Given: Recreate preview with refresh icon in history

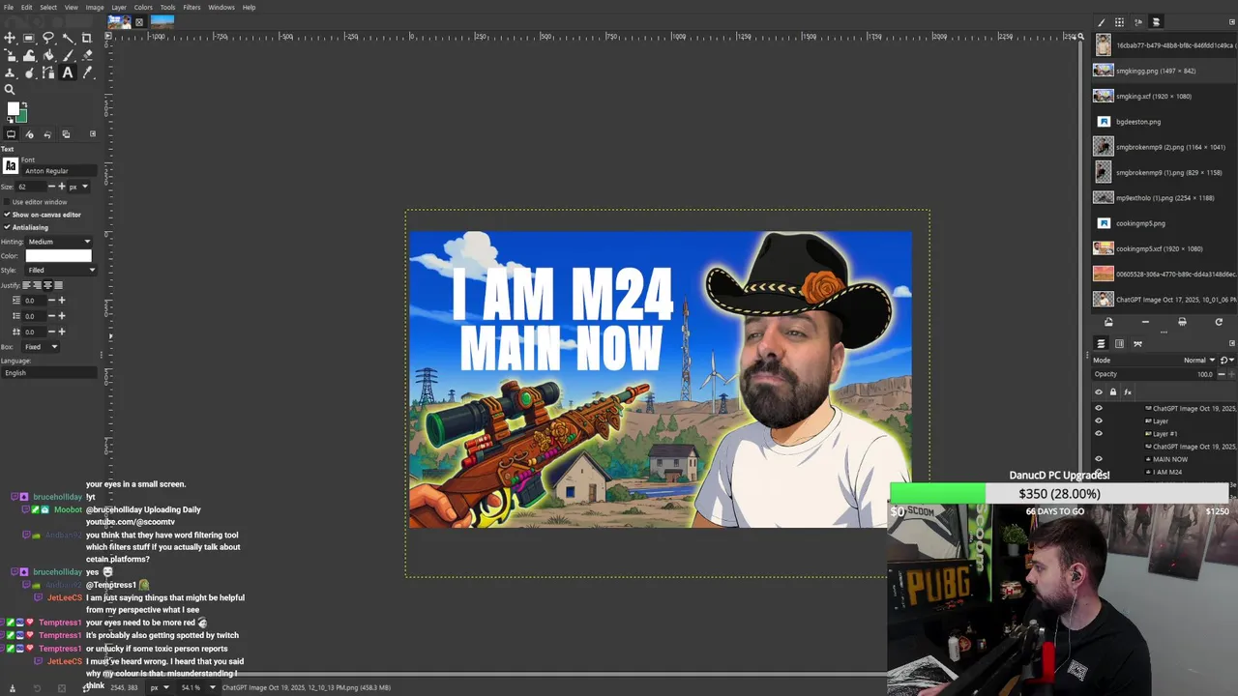Looking at the screenshot, I should (x=1219, y=322).
